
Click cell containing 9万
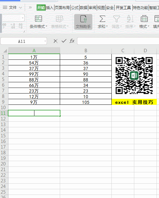(34, 102)
